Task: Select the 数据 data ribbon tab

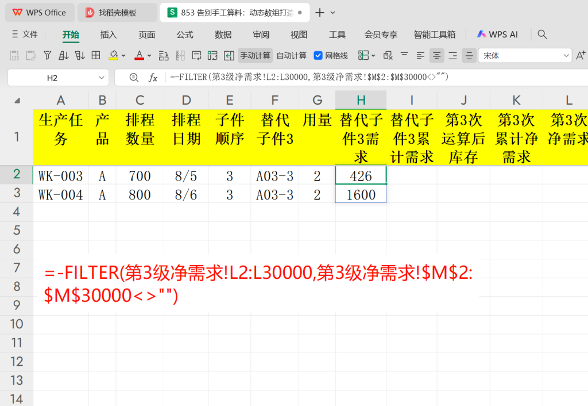Action: 223,35
